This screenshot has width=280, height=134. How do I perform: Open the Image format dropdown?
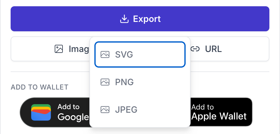pyautogui.click(x=51, y=49)
